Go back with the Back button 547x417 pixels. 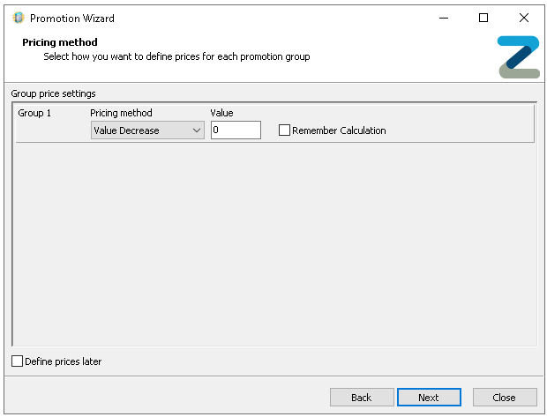coord(362,398)
